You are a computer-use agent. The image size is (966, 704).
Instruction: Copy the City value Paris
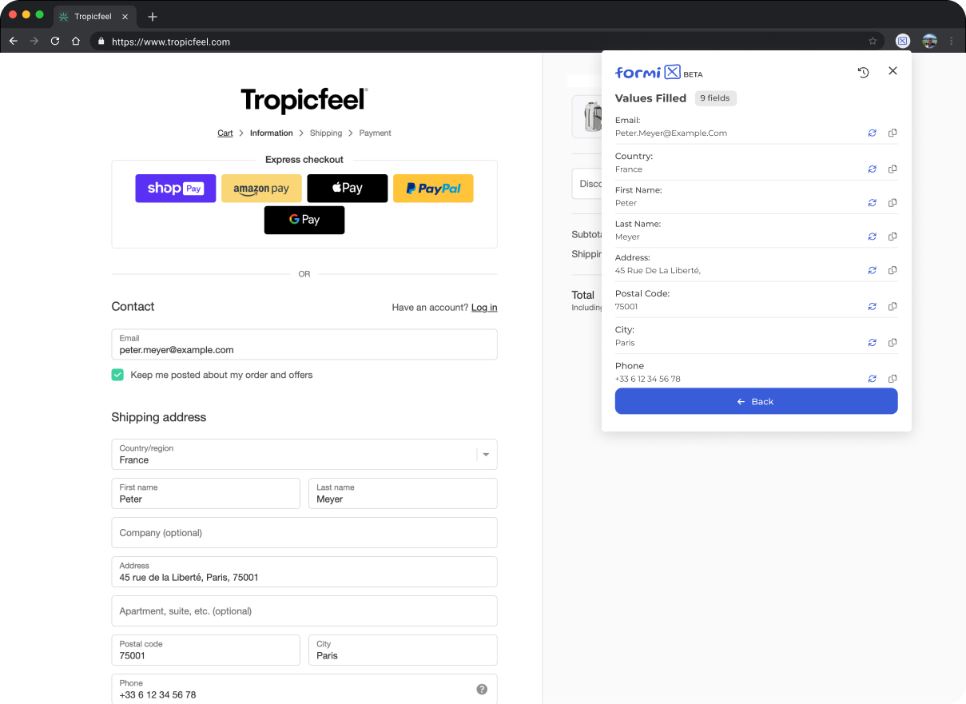[892, 342]
